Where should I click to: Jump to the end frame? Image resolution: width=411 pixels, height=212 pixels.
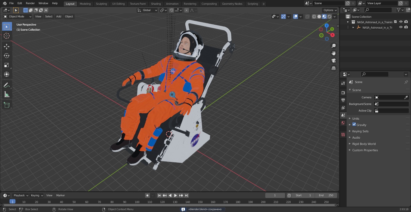187,195
